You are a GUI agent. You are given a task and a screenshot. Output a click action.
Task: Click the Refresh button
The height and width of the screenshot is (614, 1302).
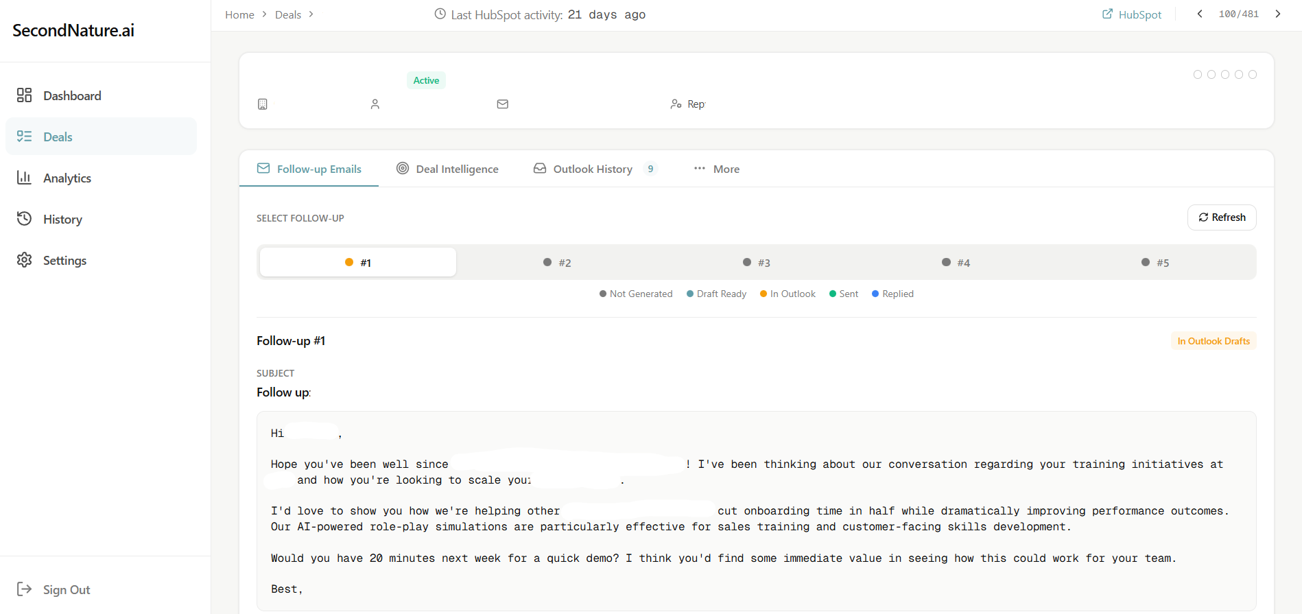[1222, 217]
